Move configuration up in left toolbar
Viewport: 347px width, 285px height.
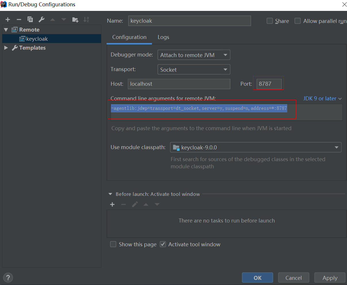53,19
